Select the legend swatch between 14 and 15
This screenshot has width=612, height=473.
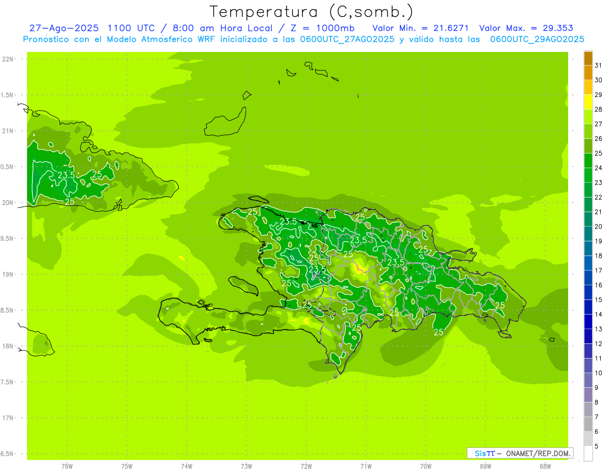coord(588,307)
